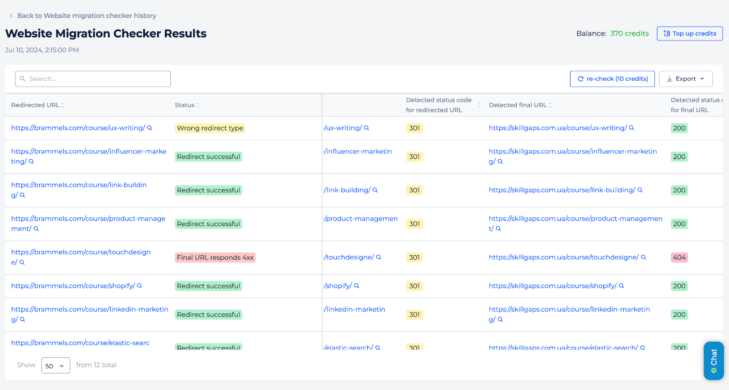Click magnifier icon next to brammels linkedin-marketing URL
This screenshot has height=390, width=729.
click(22, 319)
